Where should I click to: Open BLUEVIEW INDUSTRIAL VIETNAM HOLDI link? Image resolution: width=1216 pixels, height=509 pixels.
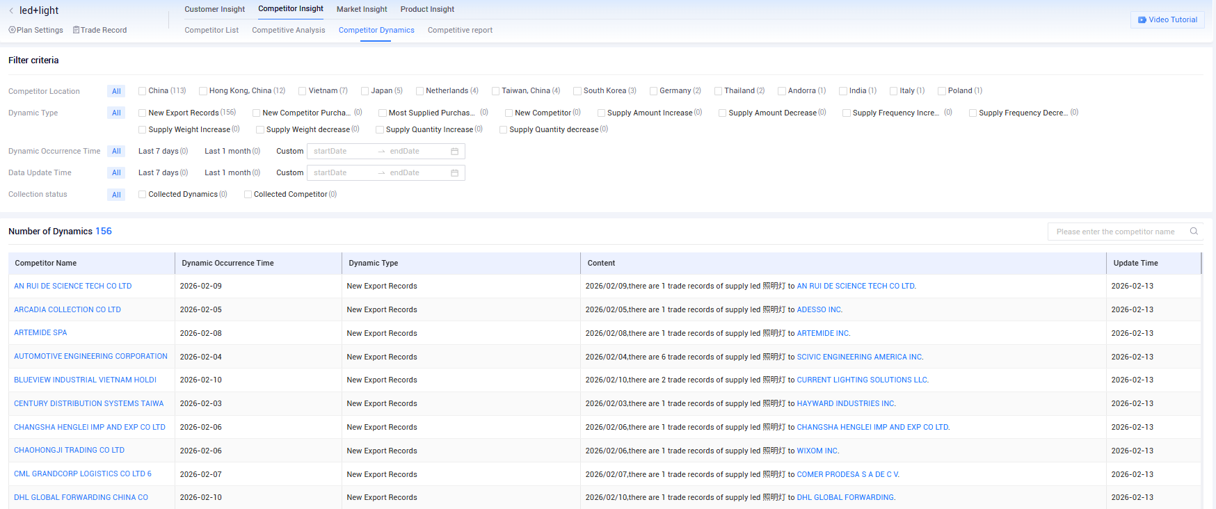[x=85, y=380]
